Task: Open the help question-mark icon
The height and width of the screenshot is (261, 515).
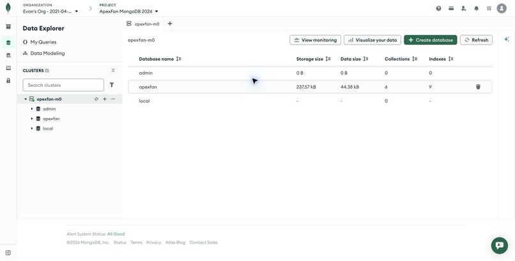Action: 438,8
